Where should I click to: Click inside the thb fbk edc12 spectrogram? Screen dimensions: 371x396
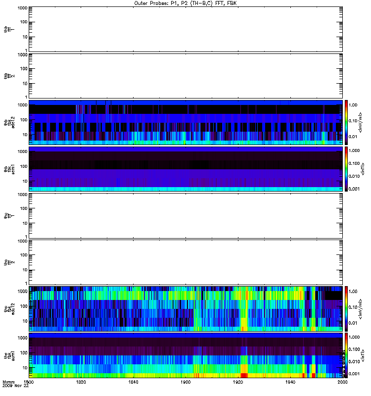[x=185, y=122]
